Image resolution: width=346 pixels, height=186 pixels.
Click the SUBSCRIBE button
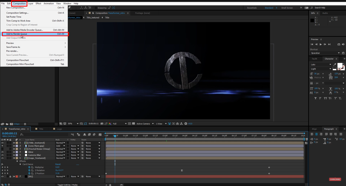point(335,179)
